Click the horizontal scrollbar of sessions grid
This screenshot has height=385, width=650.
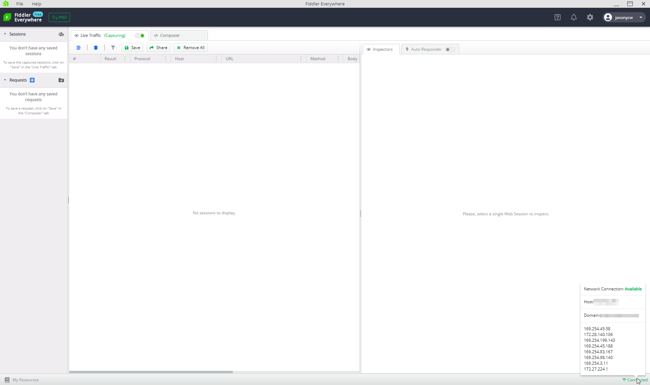[151, 372]
